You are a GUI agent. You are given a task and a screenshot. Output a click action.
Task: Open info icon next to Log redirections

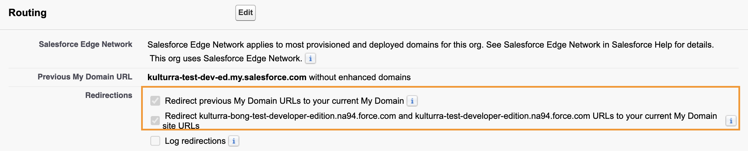234,141
